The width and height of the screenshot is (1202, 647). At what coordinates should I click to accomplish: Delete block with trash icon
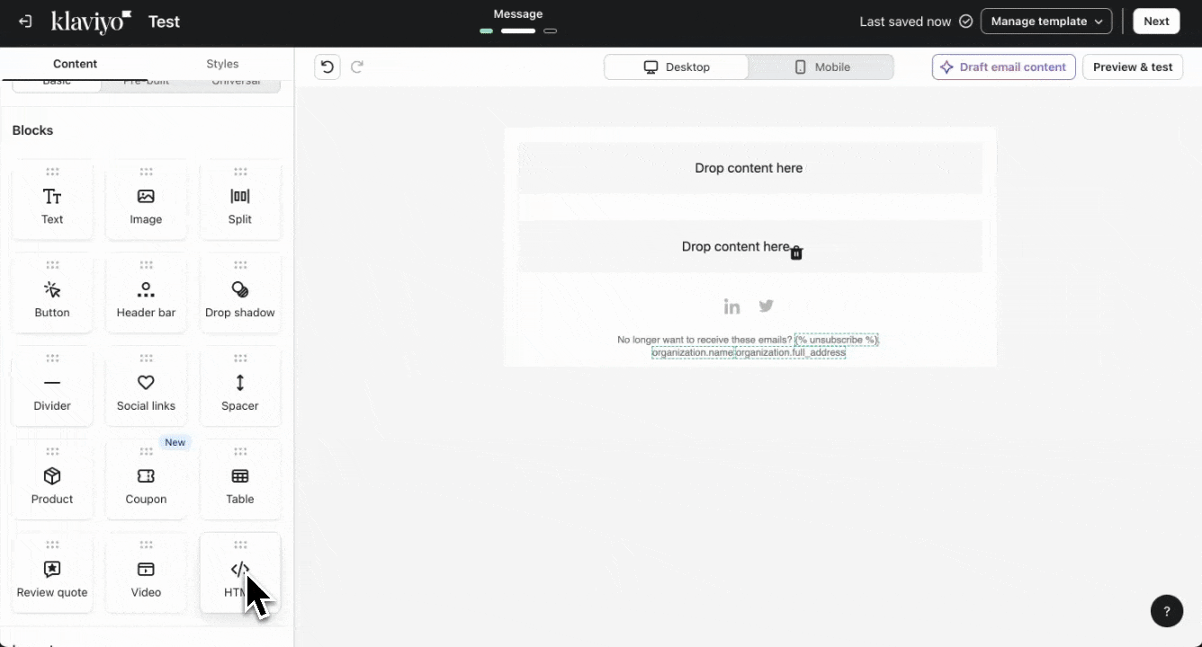(796, 253)
